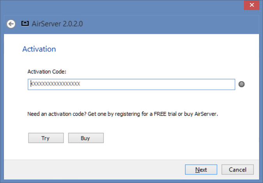
Task: Click the AirServer 2.0.2.0 title text
Action: pyautogui.click(x=57, y=24)
